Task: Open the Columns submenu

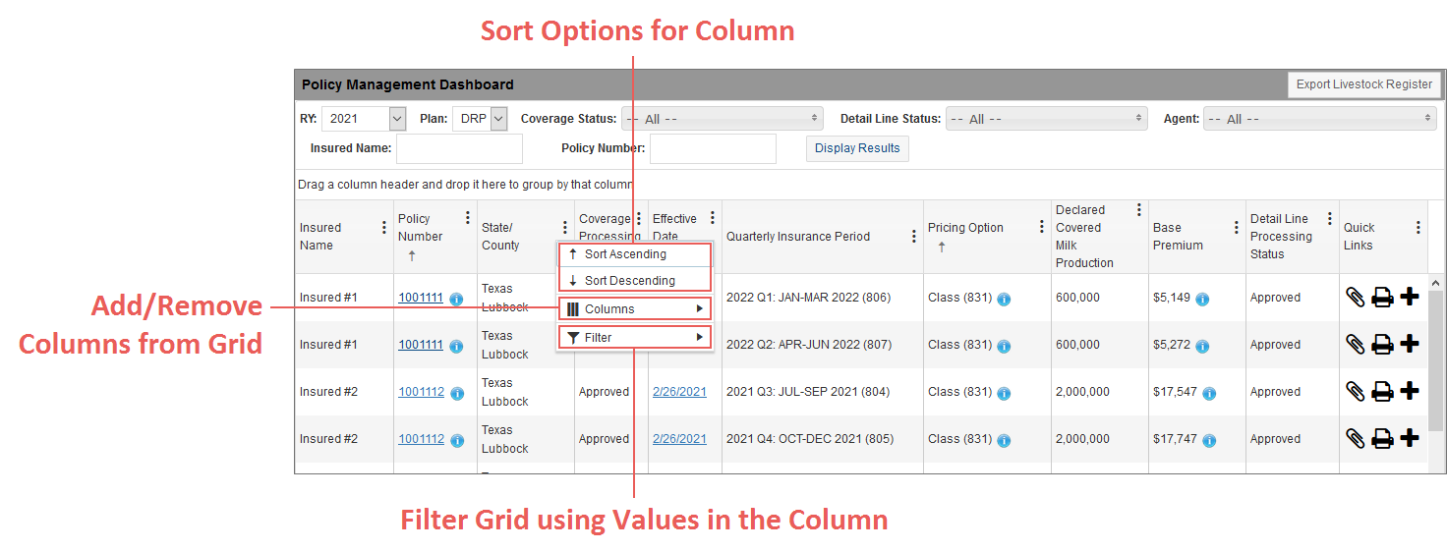Action: click(x=633, y=309)
